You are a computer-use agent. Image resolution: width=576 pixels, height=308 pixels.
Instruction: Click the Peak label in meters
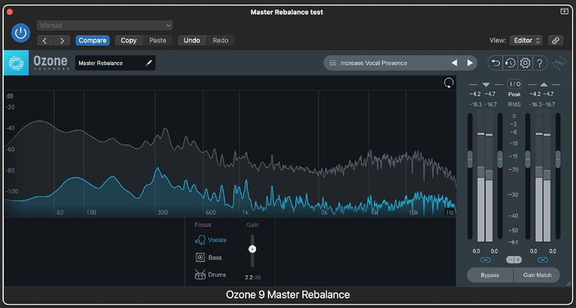(514, 95)
